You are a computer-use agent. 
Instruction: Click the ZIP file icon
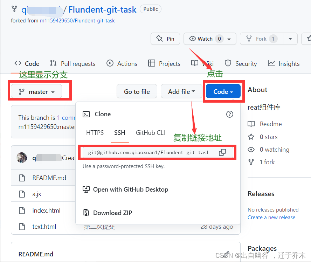pos(86,213)
